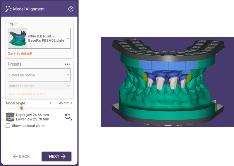Click the 45 mm height value
The image size is (234, 166).
point(64,103)
